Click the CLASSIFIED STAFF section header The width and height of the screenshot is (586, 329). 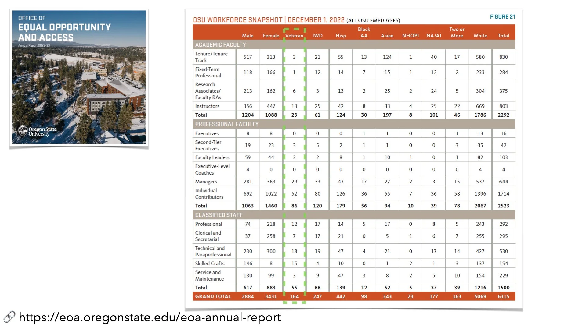[219, 215]
